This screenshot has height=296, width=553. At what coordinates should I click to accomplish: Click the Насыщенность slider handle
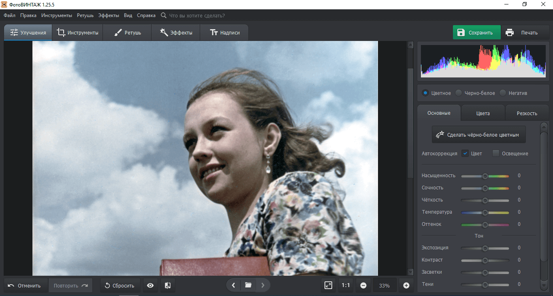(x=485, y=176)
